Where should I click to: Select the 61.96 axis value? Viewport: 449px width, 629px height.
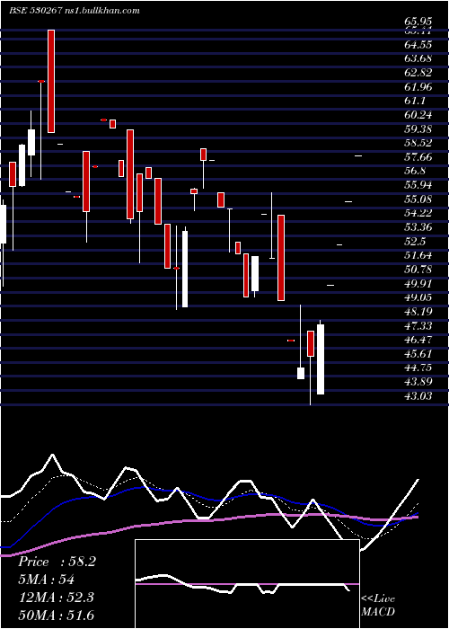click(418, 86)
